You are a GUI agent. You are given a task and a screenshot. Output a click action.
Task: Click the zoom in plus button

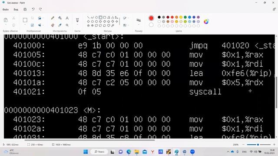(x=274, y=144)
